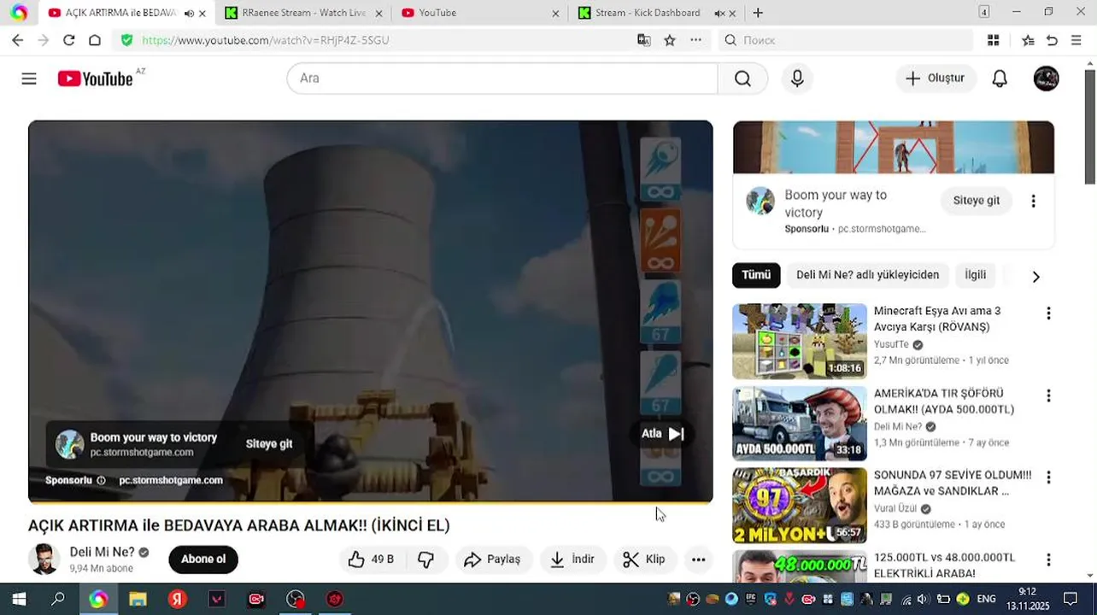Switch to the YouTube tab

480,13
